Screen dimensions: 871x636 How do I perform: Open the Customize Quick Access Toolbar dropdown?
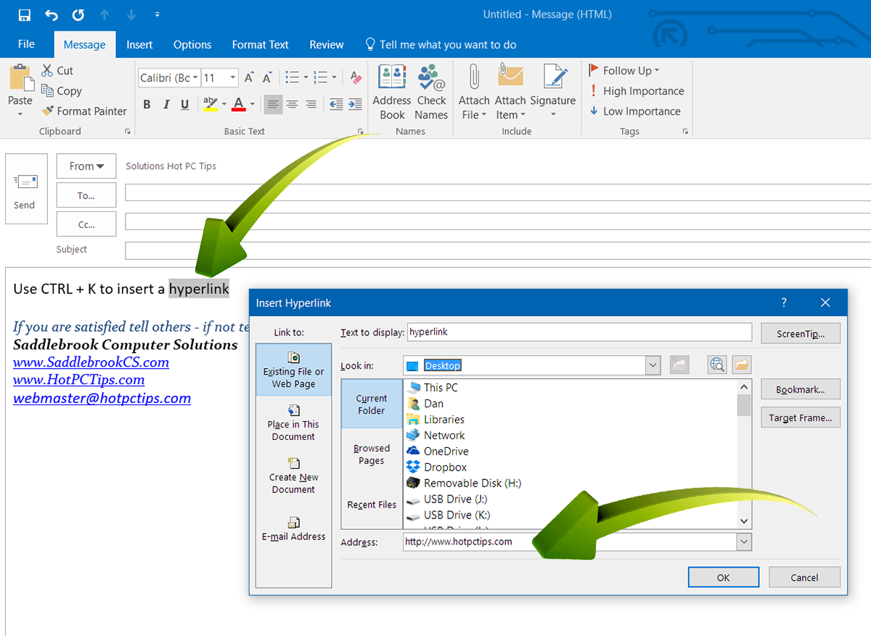click(x=158, y=15)
